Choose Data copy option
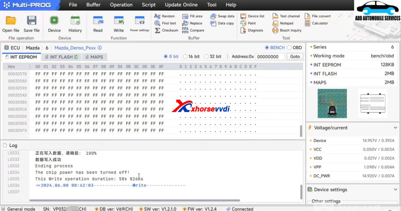Viewport: 401px width, 211px height. (x=222, y=23)
